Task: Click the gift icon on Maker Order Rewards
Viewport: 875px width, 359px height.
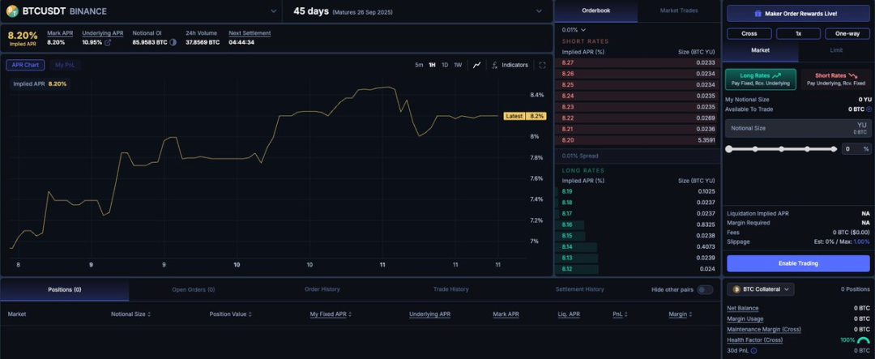Action: tap(758, 14)
